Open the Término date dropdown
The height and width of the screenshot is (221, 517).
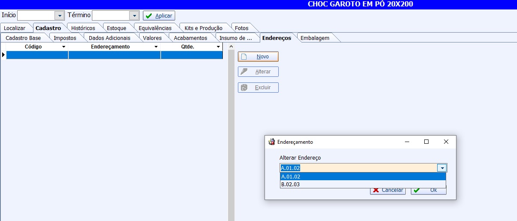[134, 15]
